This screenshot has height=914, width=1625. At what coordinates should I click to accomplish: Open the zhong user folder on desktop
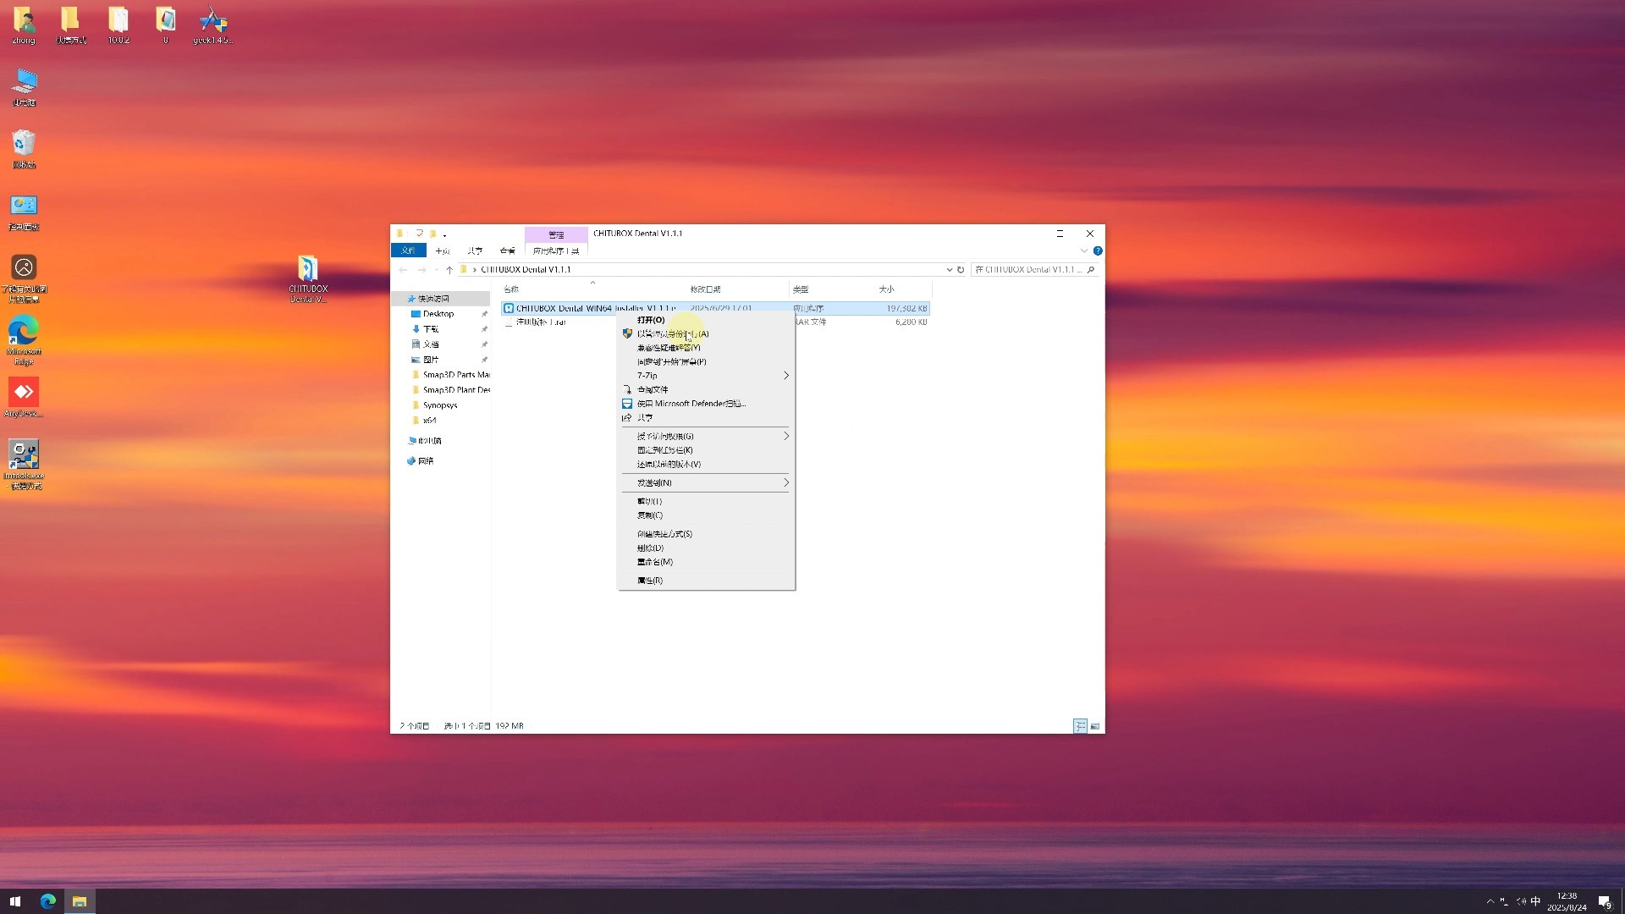24,25
